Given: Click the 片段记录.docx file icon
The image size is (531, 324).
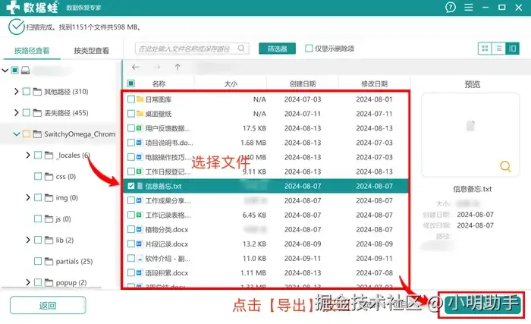Looking at the screenshot, I should pos(139,244).
